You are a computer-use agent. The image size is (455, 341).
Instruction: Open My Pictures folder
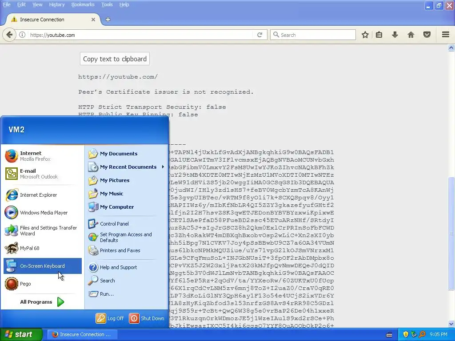[126, 180]
